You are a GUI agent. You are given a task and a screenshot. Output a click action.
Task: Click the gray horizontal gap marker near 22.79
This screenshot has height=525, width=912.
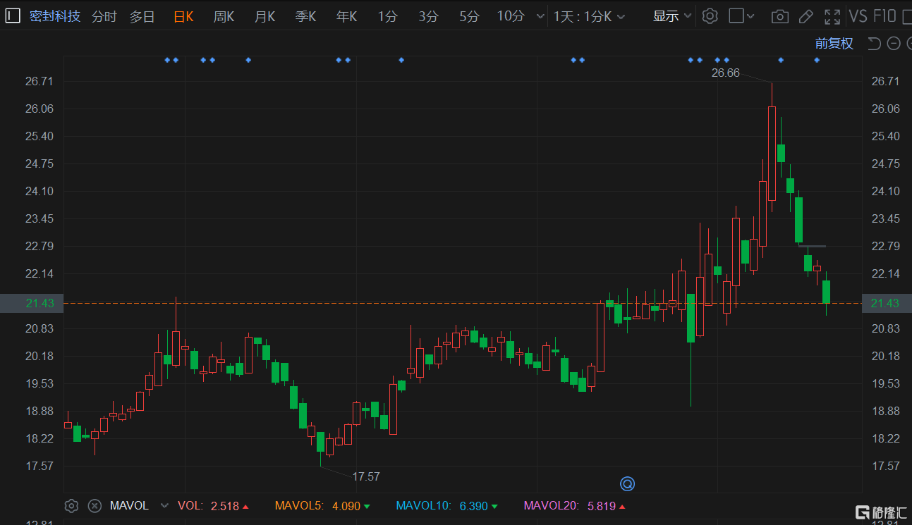pos(812,246)
